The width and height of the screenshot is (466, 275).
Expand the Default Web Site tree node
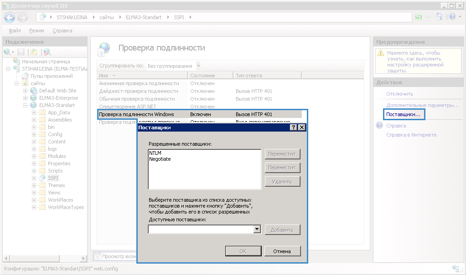26,91
